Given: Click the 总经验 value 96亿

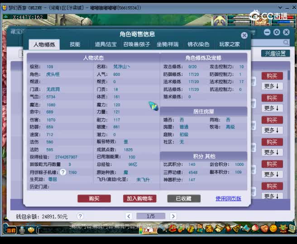Looking at the screenshot, I should pos(133,164).
